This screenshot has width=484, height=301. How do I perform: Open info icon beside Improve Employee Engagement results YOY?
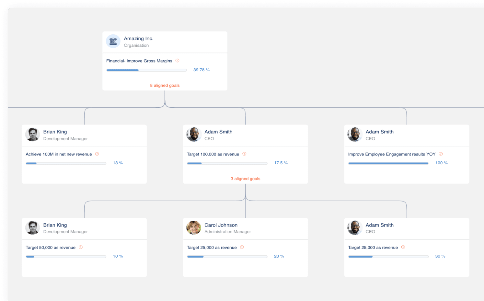[441, 154]
